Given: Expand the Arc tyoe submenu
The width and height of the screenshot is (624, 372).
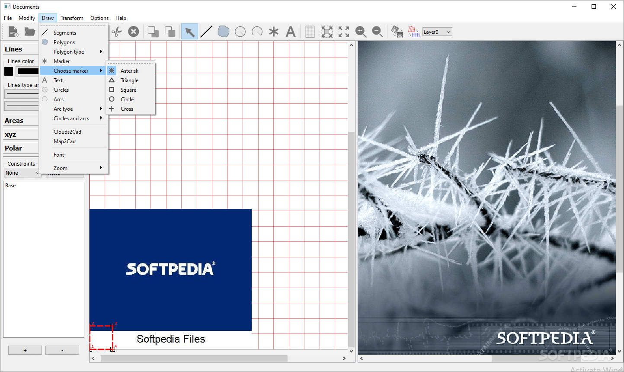Looking at the screenshot, I should pos(73,109).
